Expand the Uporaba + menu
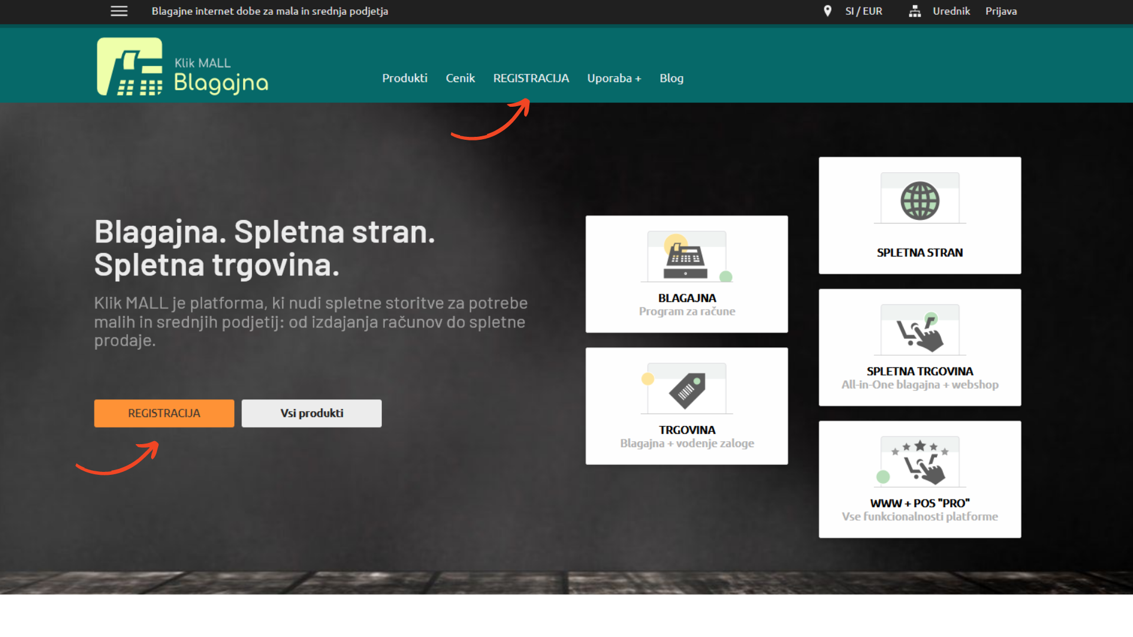1133x637 pixels. [x=614, y=78]
